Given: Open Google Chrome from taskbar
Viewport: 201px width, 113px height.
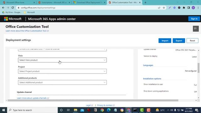Looking at the screenshot, I should [102, 110].
